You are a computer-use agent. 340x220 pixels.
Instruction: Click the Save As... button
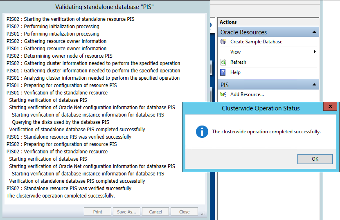point(126,212)
